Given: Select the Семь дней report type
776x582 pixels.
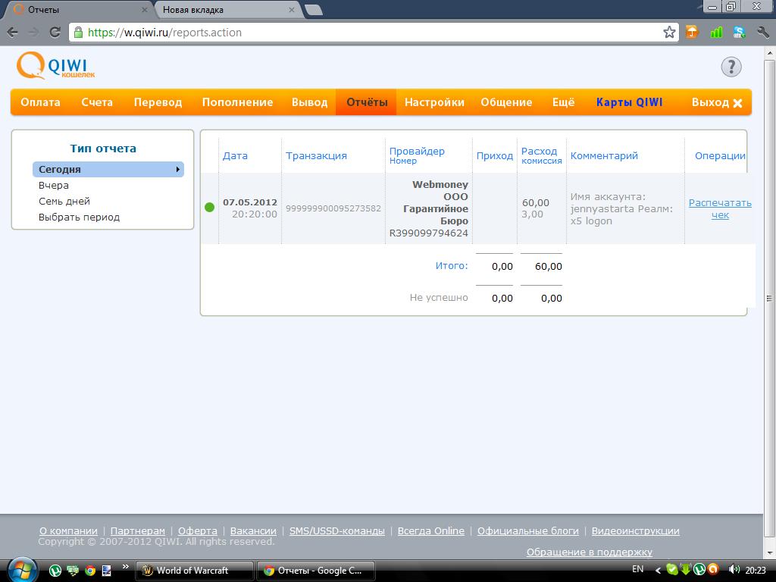Looking at the screenshot, I should click(64, 202).
